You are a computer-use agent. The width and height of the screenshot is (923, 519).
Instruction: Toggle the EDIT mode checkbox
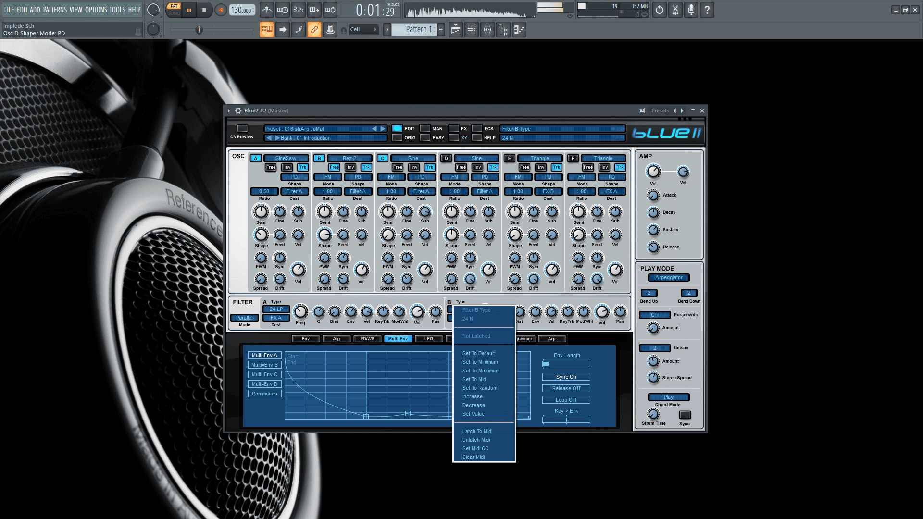397,128
